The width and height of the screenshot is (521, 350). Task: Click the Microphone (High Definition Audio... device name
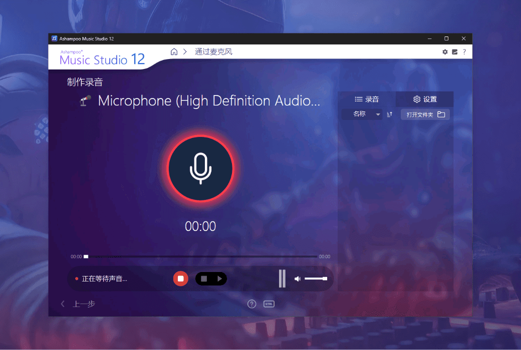click(209, 101)
